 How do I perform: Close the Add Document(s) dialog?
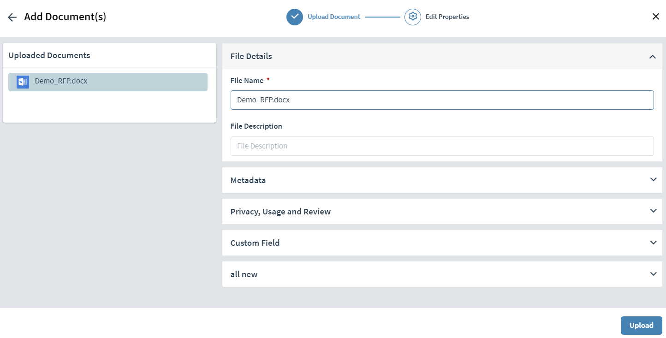coord(655,17)
